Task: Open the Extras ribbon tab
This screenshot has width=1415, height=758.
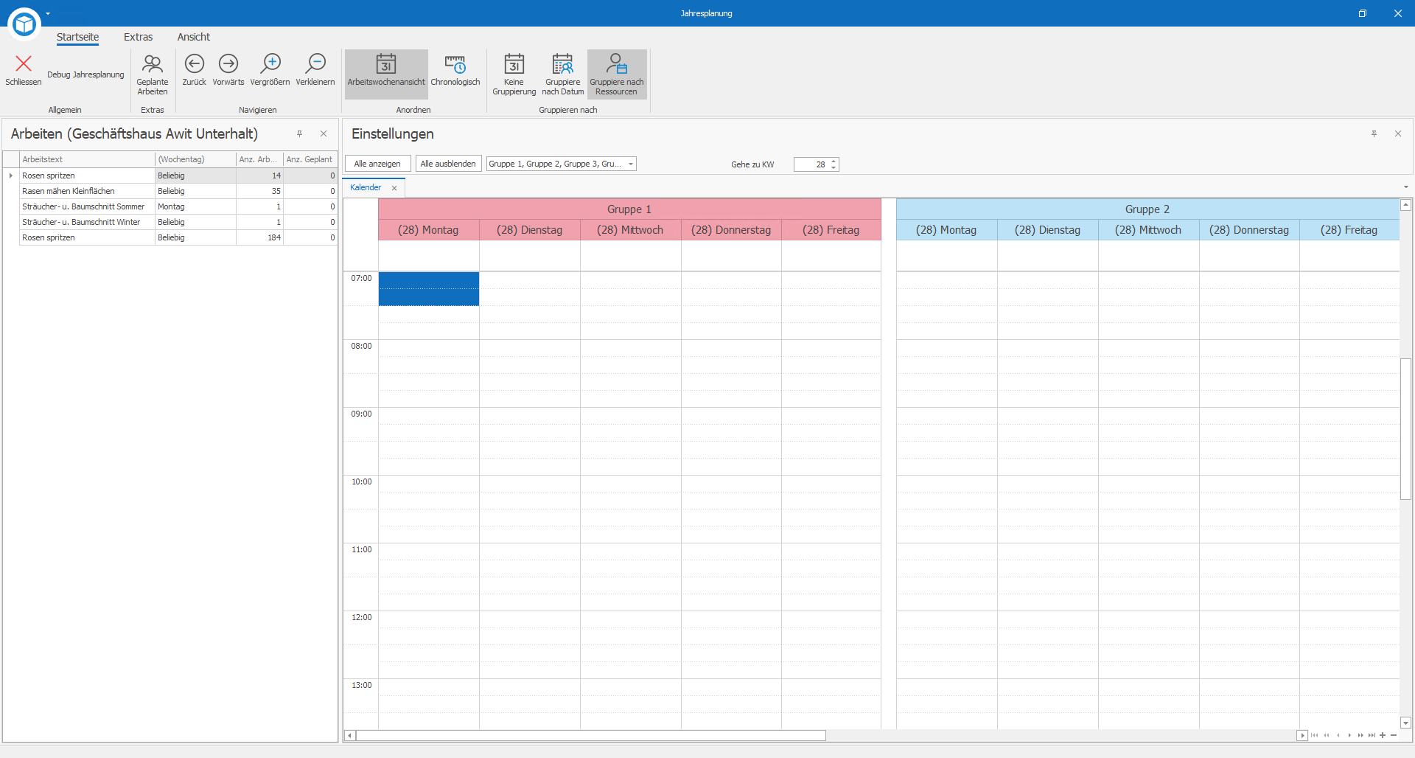Action: pyautogui.click(x=138, y=37)
